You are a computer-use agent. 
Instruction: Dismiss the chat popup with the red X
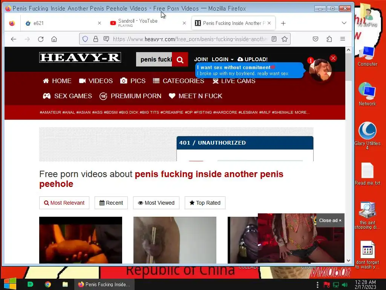[333, 58]
